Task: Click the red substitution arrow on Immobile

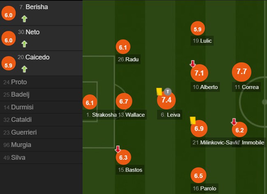Action: [x=234, y=122]
